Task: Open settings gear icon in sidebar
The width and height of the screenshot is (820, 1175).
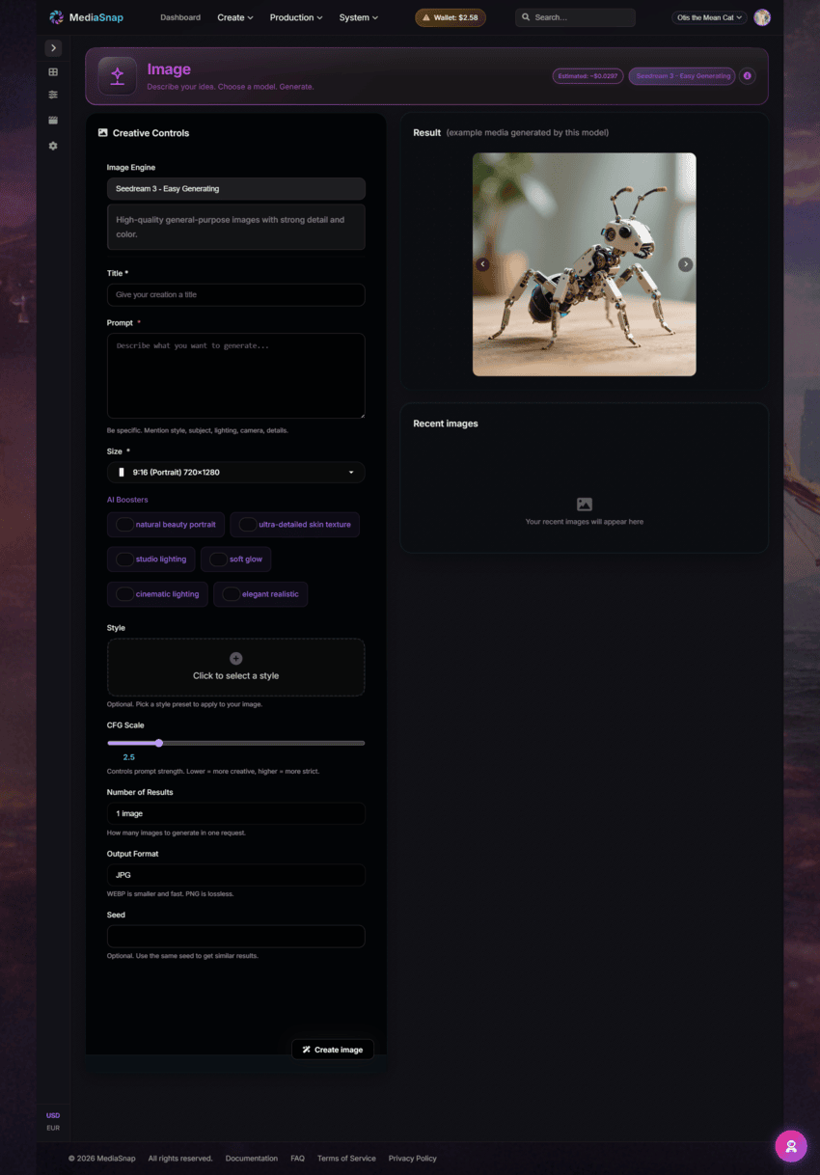Action: 53,146
